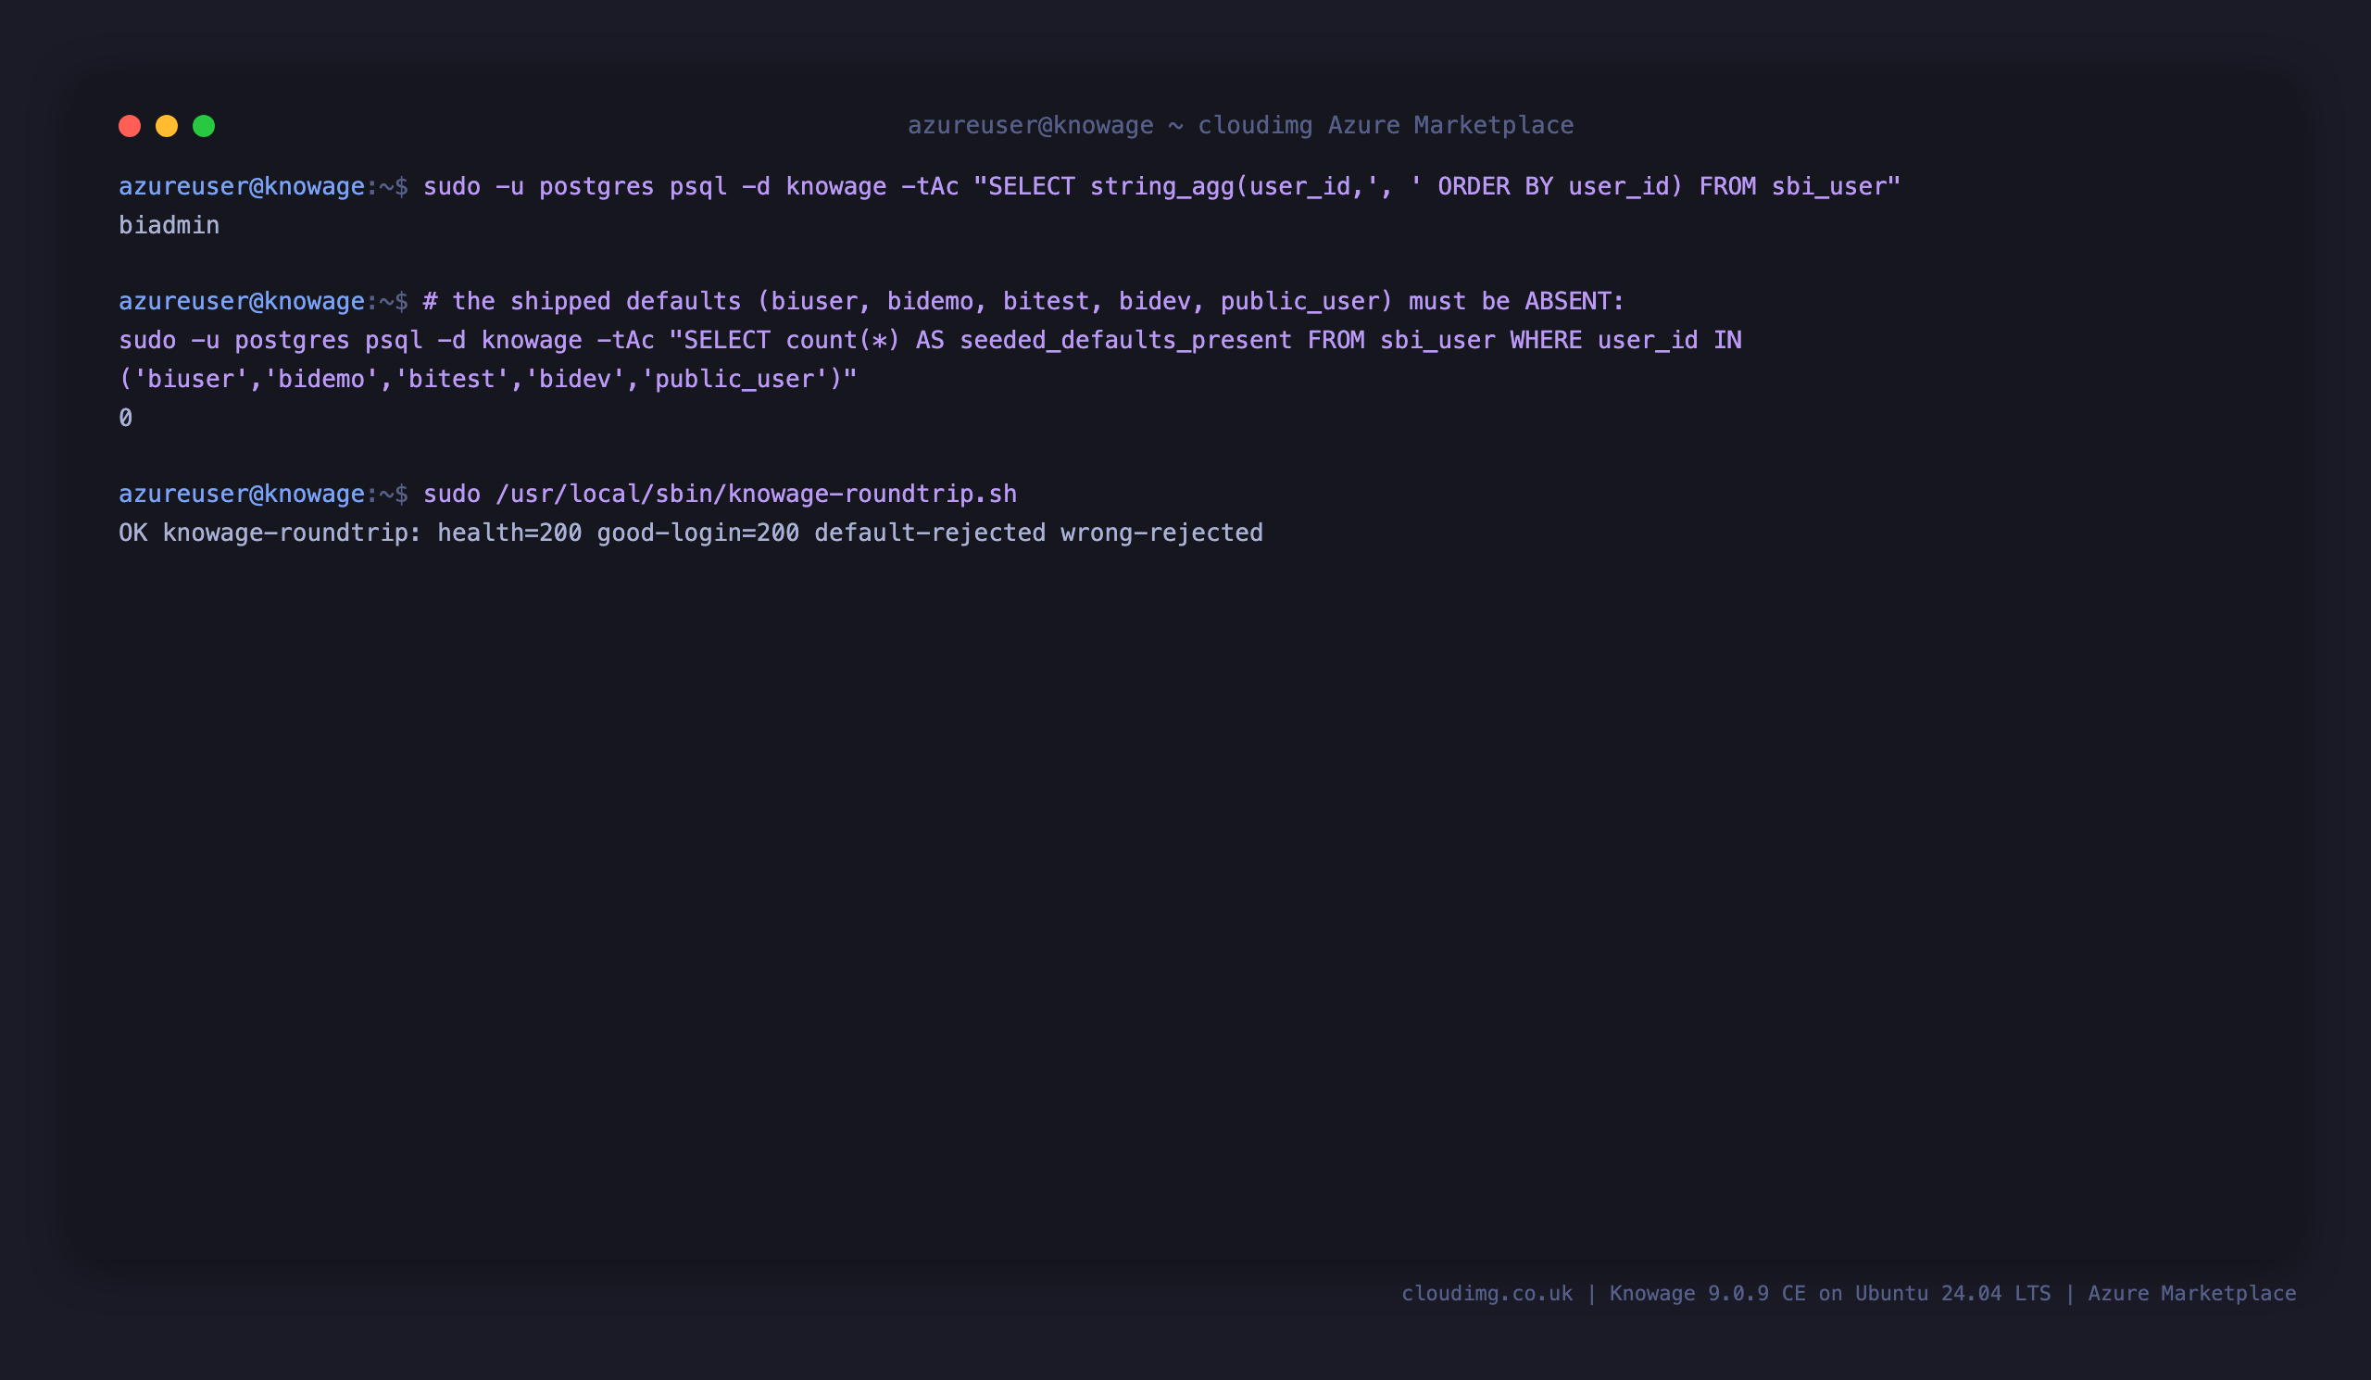
Task: Click the terminal title 'azureuser@knowage ~ cloudimg Azure Marketplace'
Action: click(1240, 125)
